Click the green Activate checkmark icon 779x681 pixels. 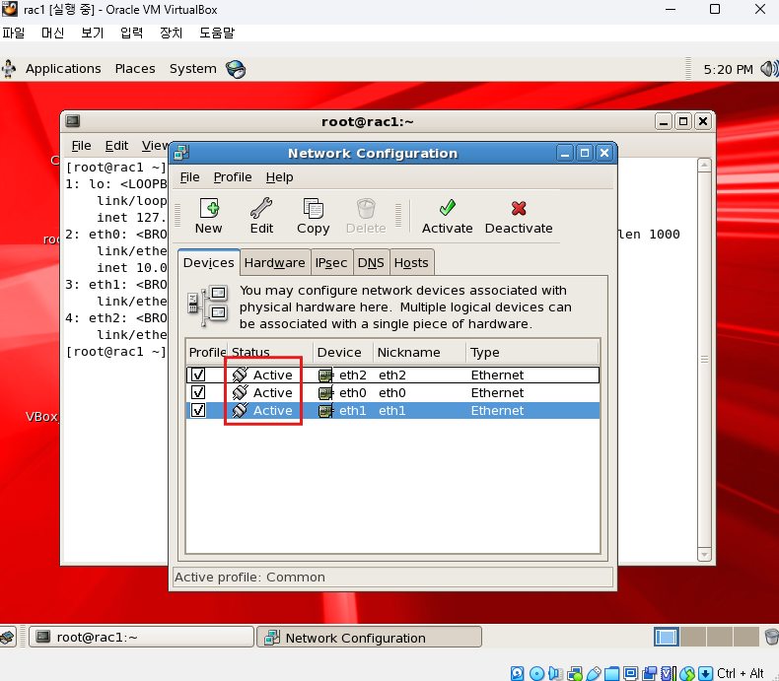click(x=447, y=208)
